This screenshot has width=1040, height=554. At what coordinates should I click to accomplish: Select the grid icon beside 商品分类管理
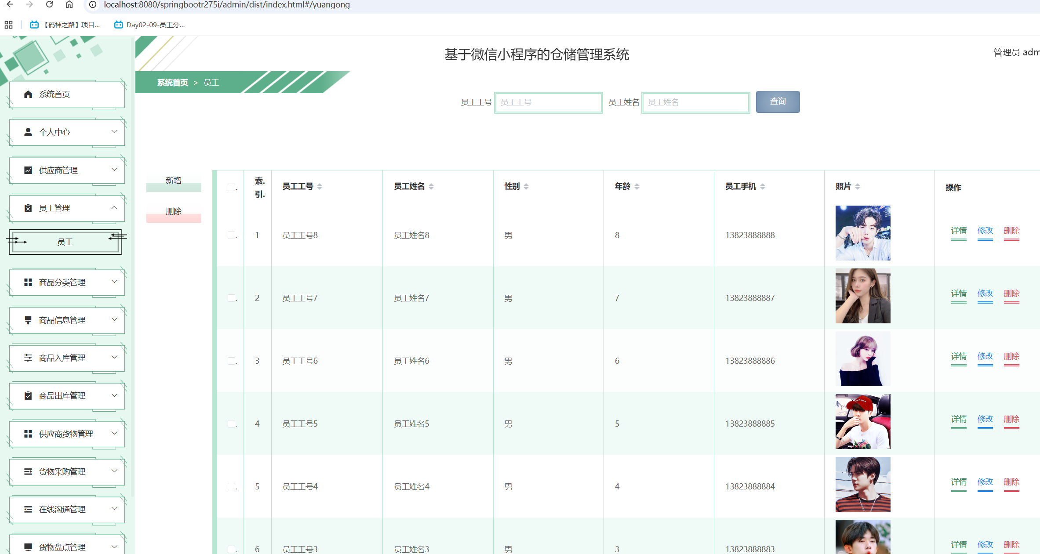(x=28, y=282)
